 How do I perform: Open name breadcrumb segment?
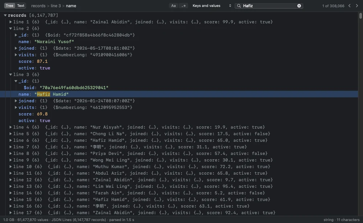(71, 6)
